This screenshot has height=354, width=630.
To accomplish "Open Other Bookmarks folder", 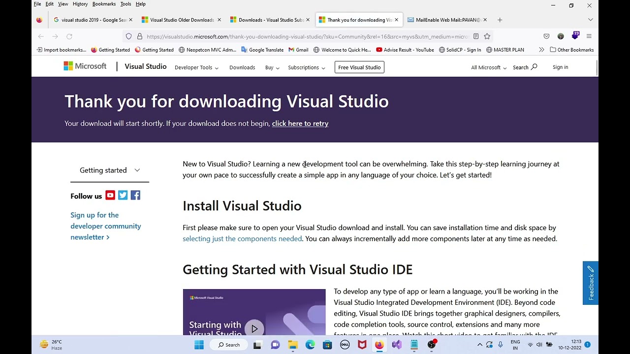I will [x=571, y=50].
